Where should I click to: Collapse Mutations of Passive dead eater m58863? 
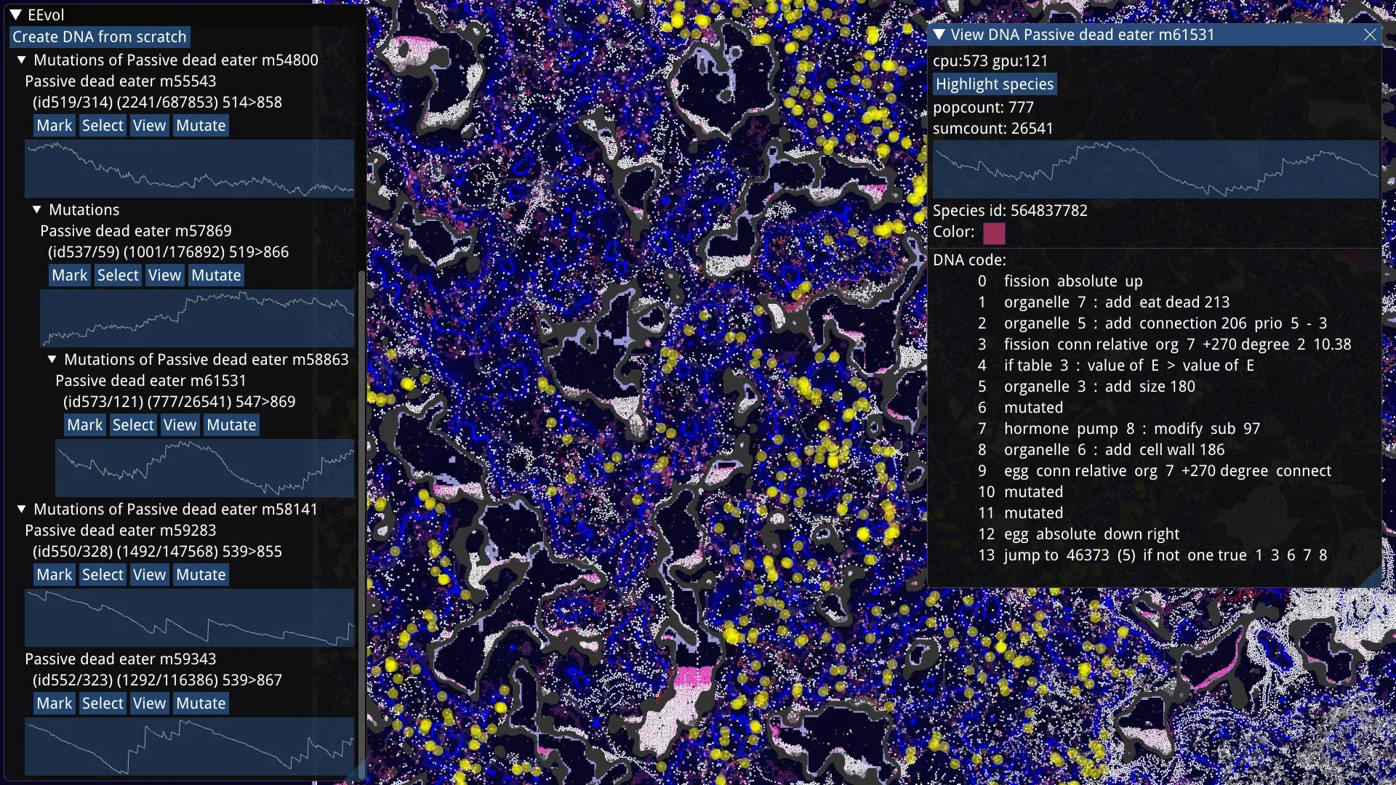pyautogui.click(x=52, y=360)
